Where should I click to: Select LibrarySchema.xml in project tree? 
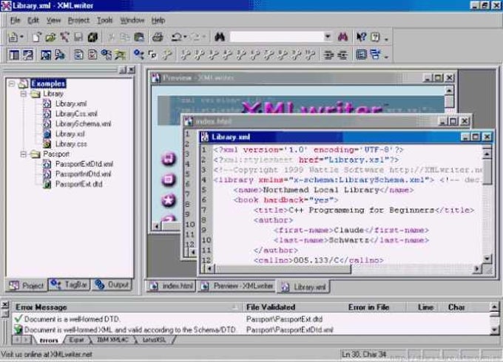pyautogui.click(x=83, y=124)
